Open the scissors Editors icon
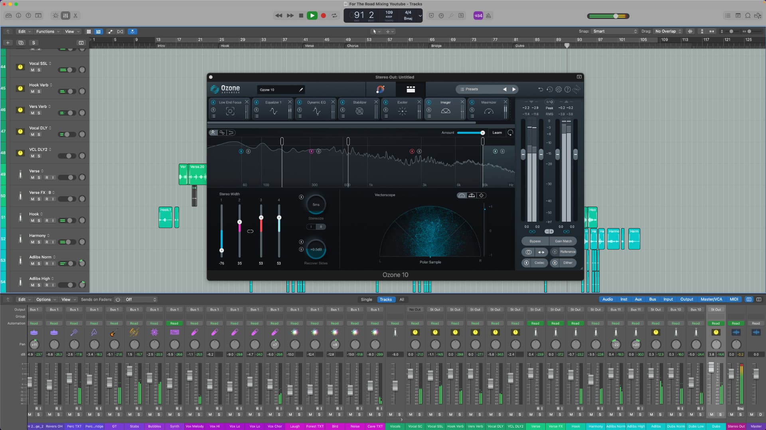This screenshot has width=766, height=430. click(75, 16)
